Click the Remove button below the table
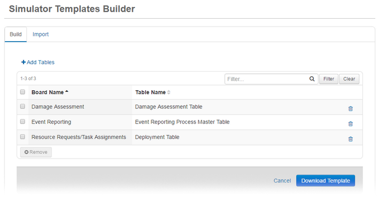 [36, 152]
